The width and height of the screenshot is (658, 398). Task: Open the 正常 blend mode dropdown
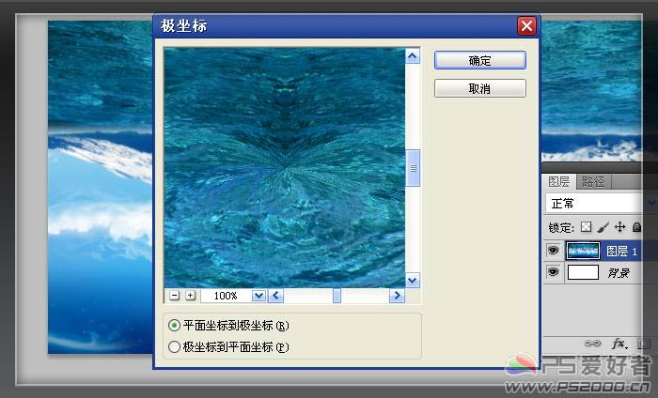[x=650, y=203]
